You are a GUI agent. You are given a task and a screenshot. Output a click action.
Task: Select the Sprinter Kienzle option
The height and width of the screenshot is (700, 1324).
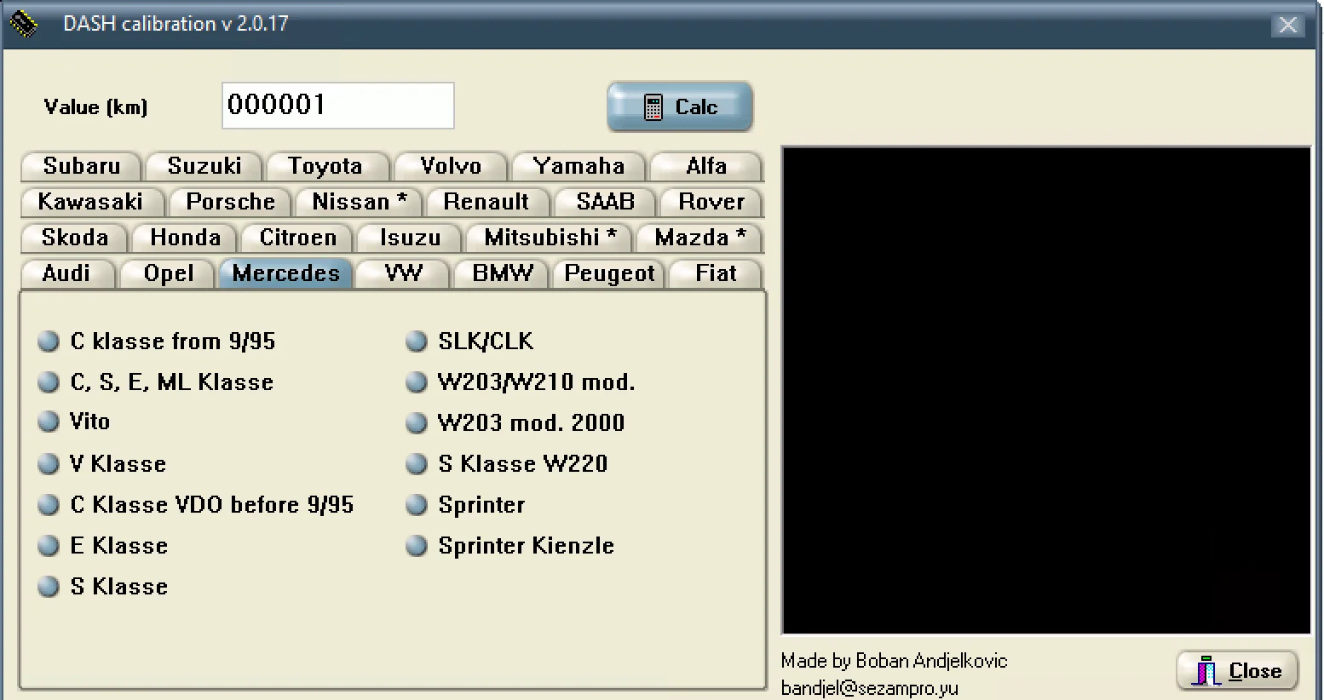coord(510,546)
